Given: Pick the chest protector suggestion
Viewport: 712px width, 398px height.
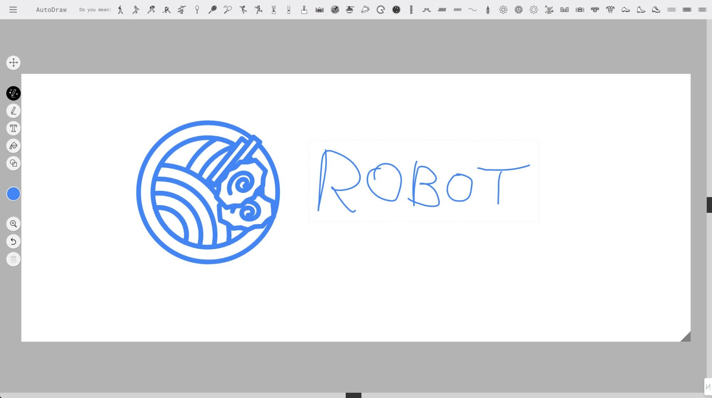Looking at the screenshot, I should pyautogui.click(x=610, y=10).
